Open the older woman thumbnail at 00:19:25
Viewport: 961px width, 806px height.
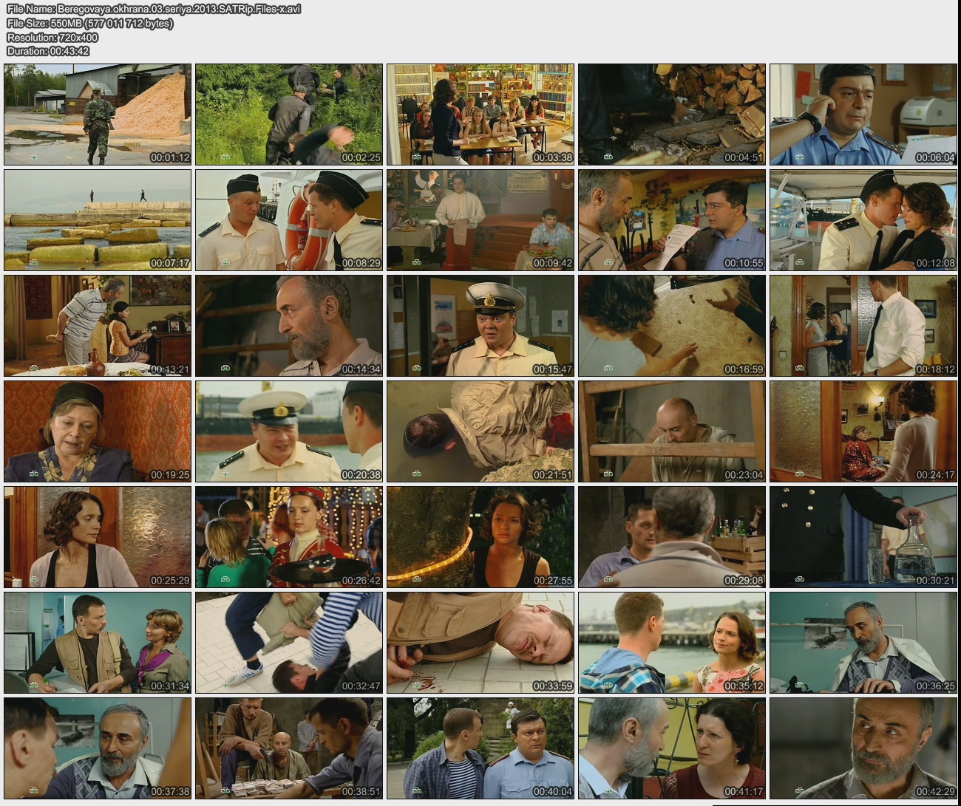[98, 431]
